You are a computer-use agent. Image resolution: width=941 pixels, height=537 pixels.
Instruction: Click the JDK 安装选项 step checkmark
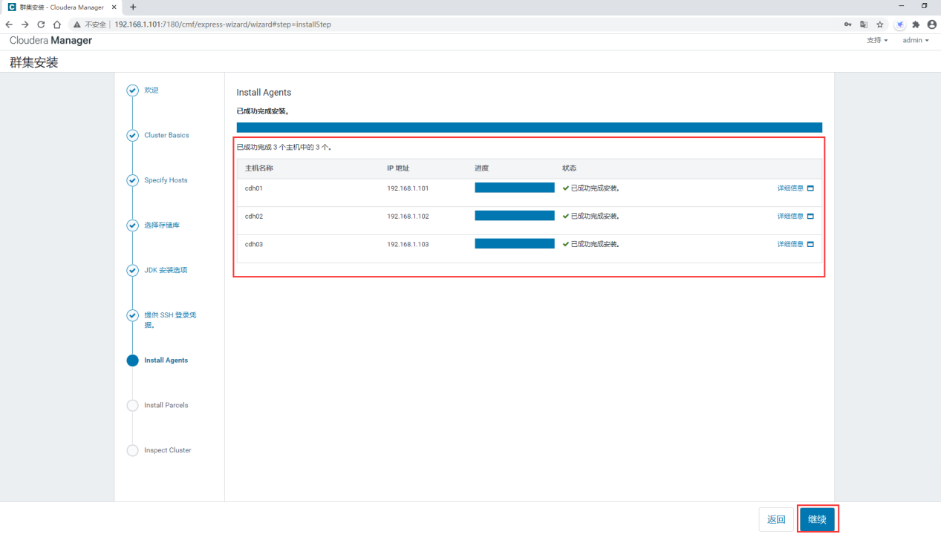coord(132,270)
